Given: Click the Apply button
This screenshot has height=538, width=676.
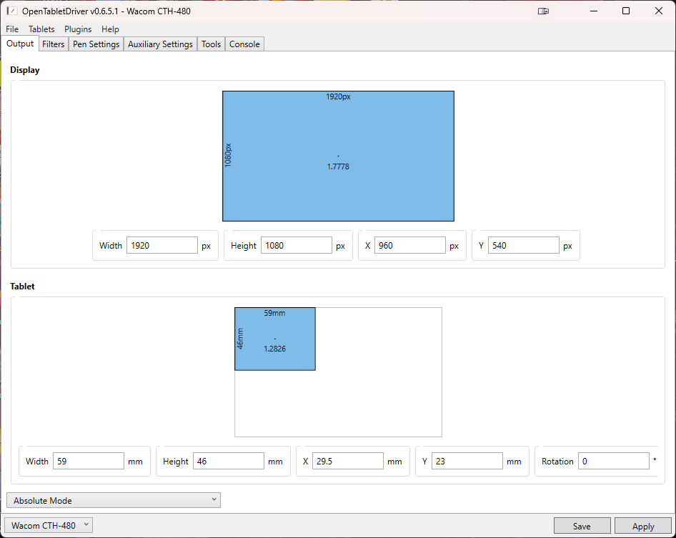Looking at the screenshot, I should click(642, 527).
